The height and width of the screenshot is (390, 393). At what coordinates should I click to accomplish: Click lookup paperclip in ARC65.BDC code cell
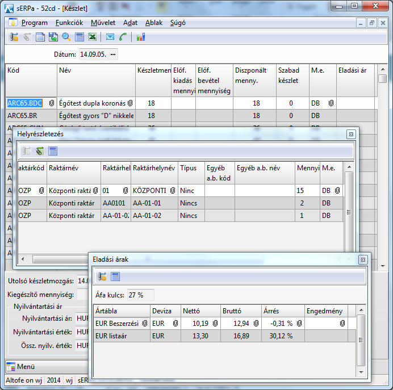click(51, 103)
